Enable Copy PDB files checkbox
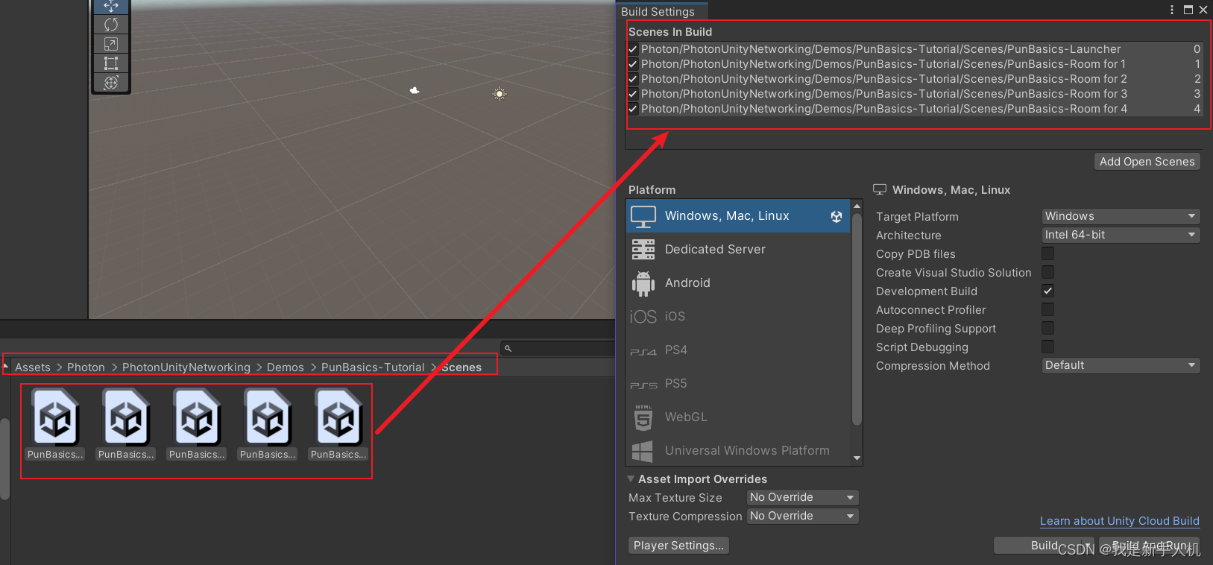Image resolution: width=1213 pixels, height=565 pixels. click(1048, 253)
